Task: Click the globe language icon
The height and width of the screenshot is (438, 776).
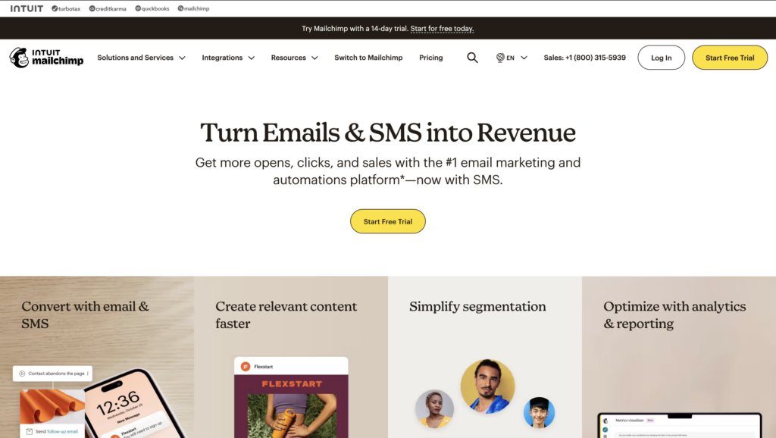Action: [x=500, y=58]
